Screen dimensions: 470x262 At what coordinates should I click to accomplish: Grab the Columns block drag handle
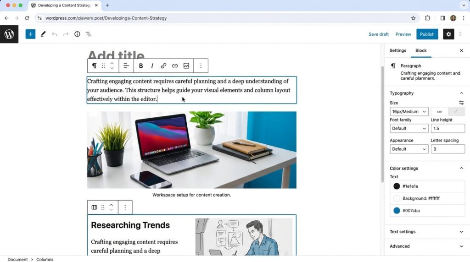pyautogui.click(x=103, y=207)
